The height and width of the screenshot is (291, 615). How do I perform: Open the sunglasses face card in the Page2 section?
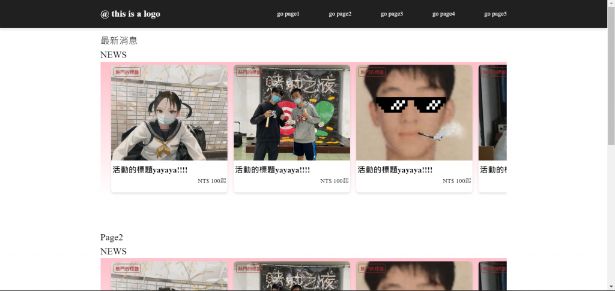[414, 276]
